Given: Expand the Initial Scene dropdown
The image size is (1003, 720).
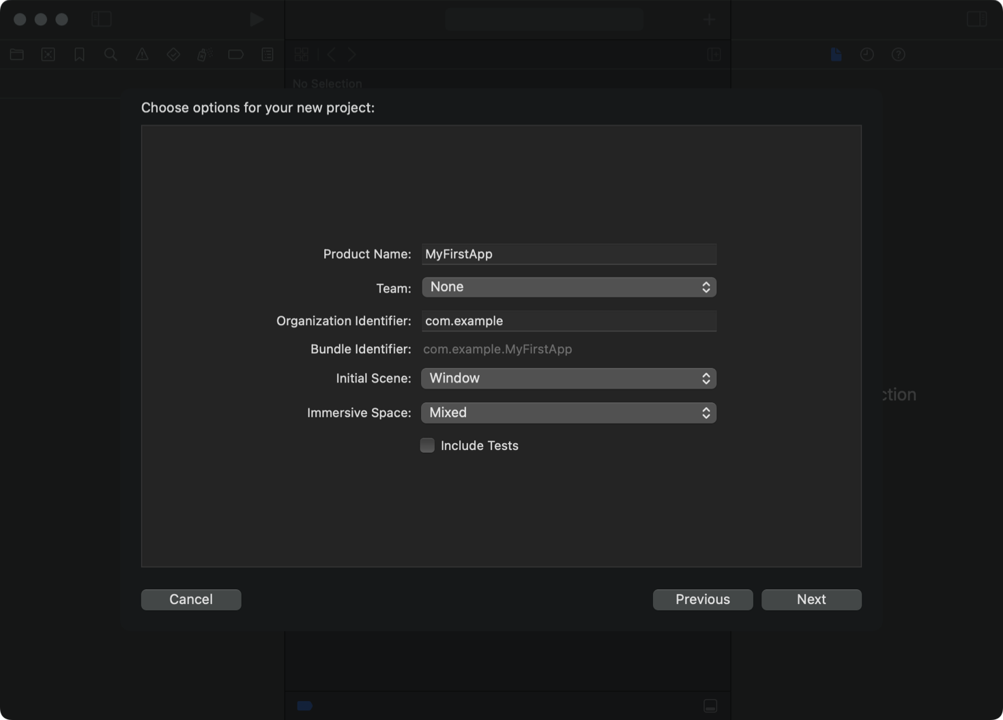Looking at the screenshot, I should 568,378.
